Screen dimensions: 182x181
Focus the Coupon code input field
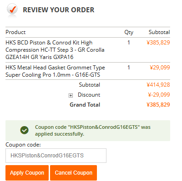click(x=56, y=156)
